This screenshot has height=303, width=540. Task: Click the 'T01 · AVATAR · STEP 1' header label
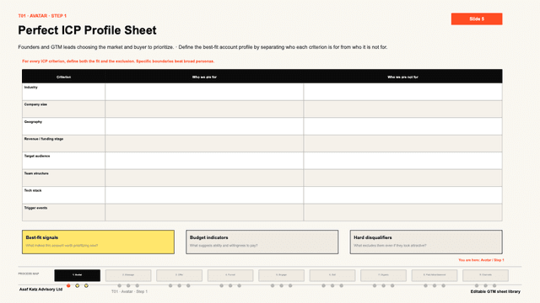(42, 16)
